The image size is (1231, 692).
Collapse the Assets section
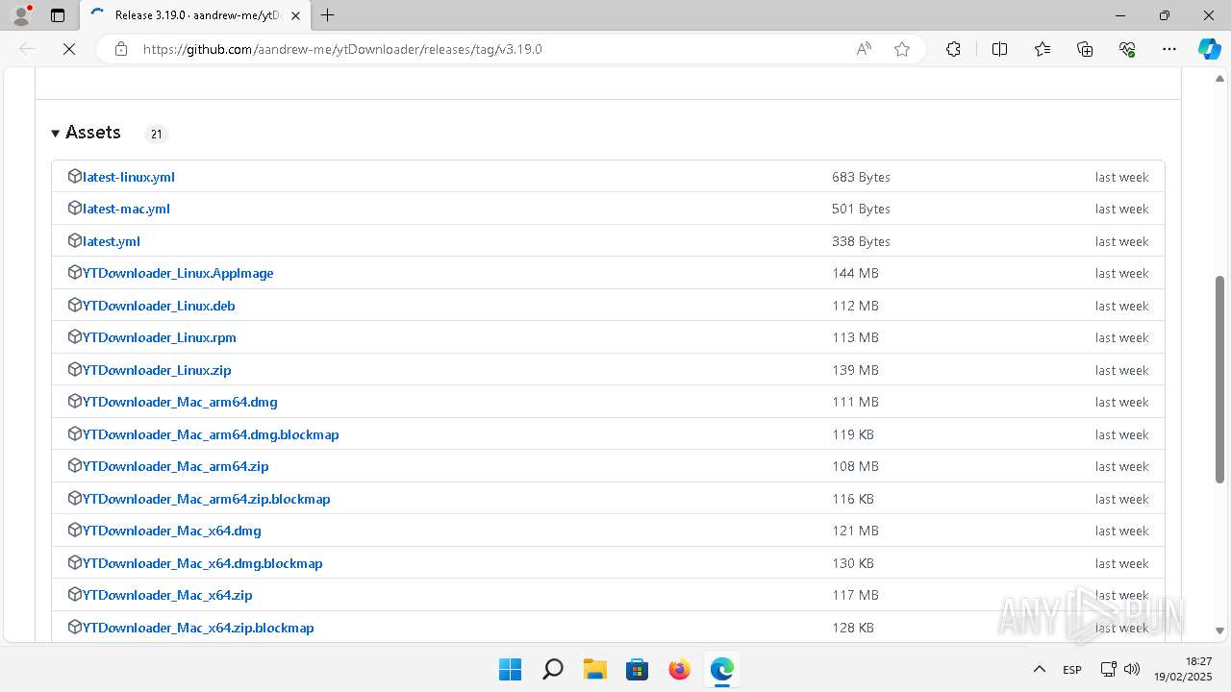point(86,133)
